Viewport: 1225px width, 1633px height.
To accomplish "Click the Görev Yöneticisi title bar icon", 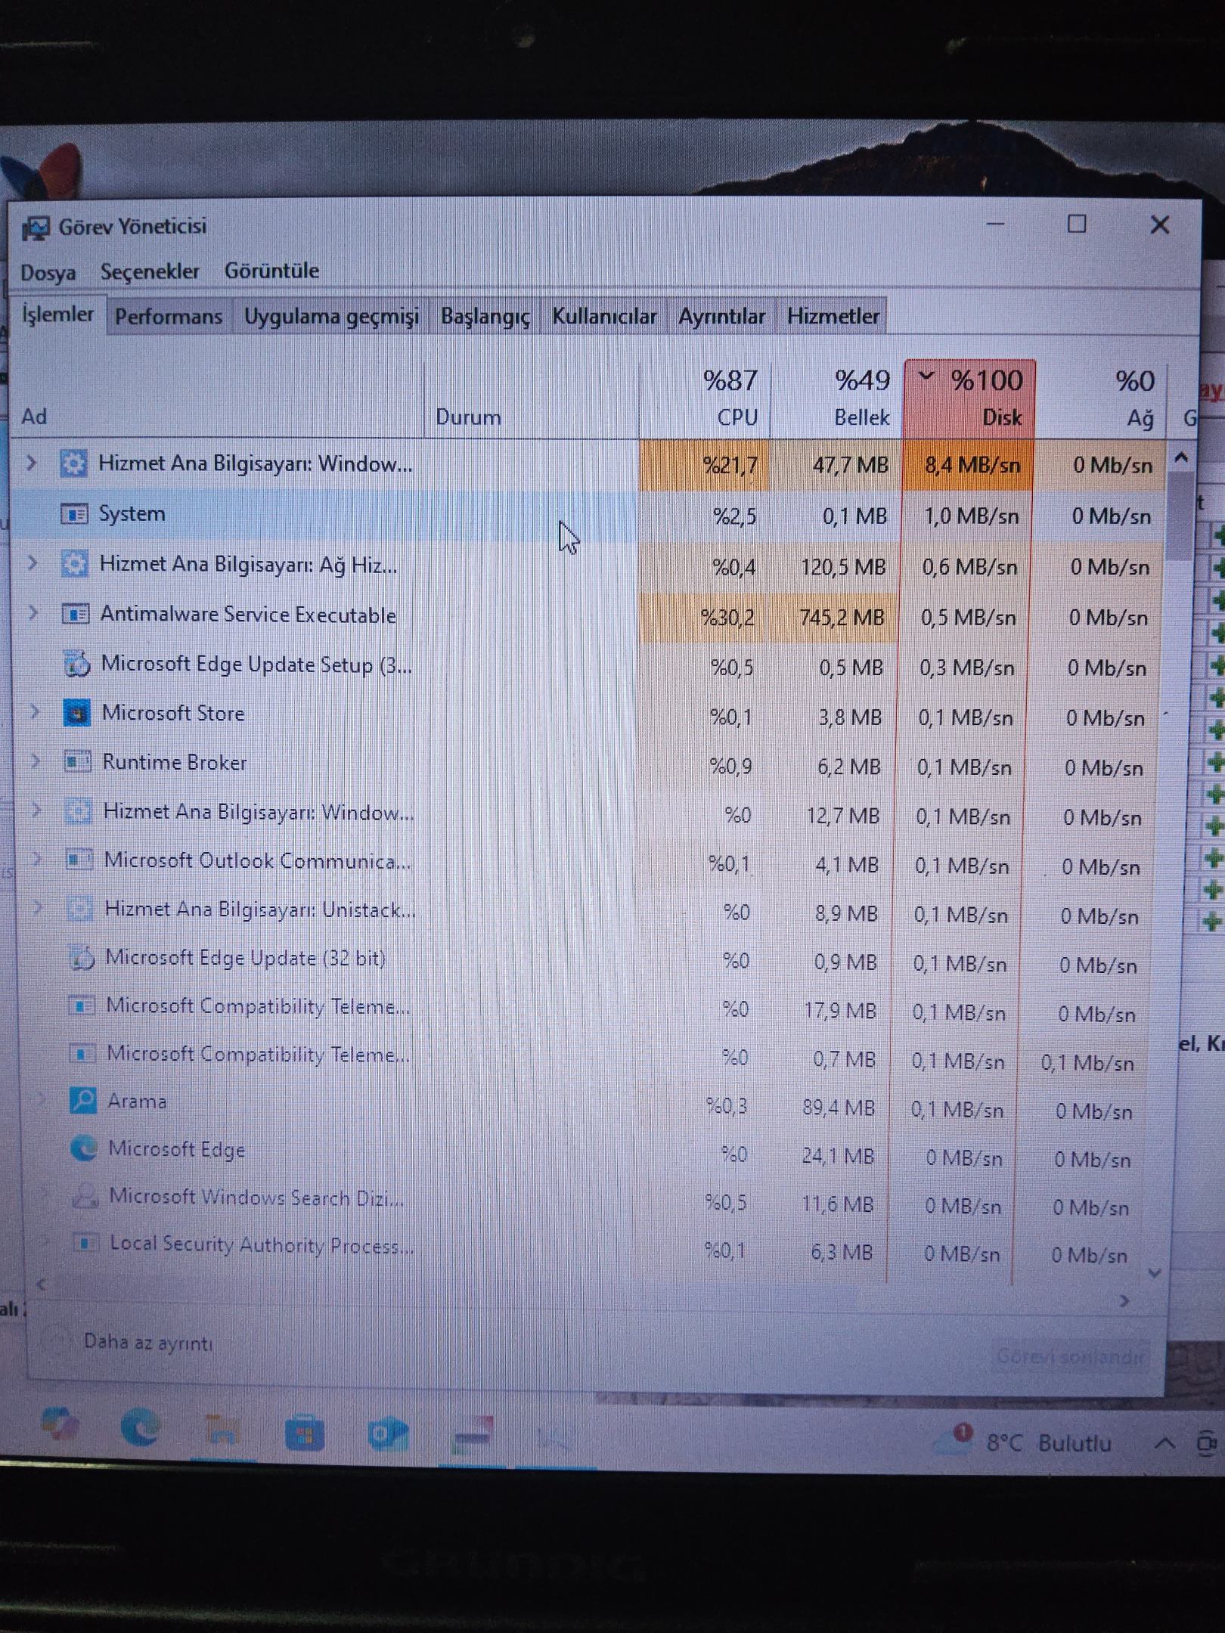I will coord(36,228).
